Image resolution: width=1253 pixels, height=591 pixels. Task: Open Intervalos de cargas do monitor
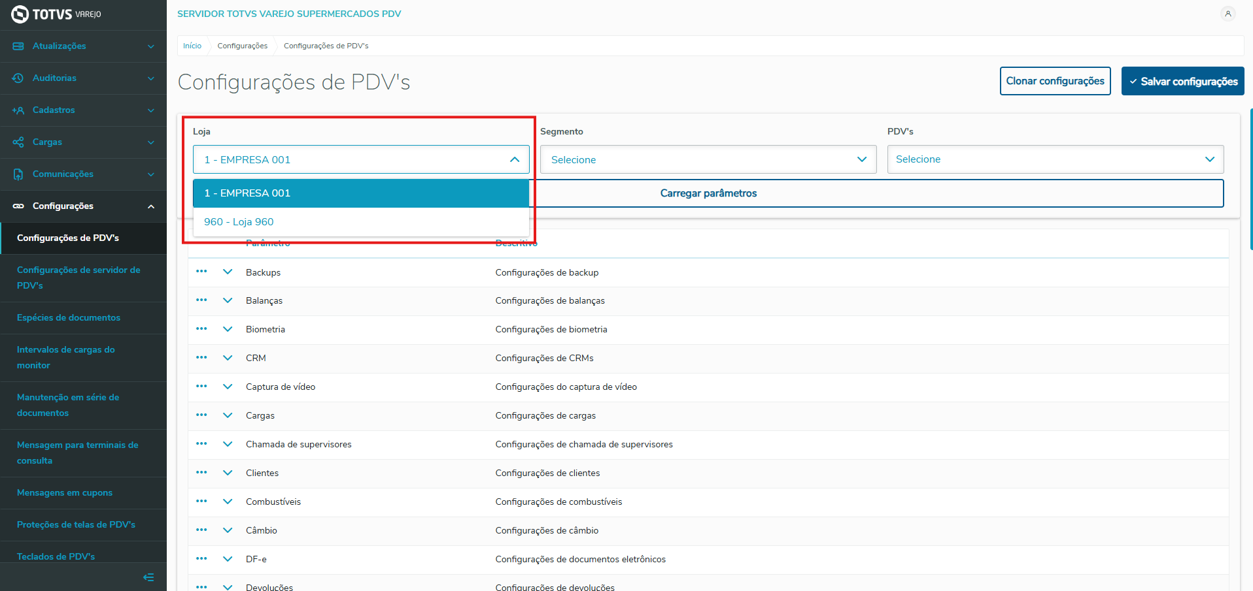pos(84,358)
